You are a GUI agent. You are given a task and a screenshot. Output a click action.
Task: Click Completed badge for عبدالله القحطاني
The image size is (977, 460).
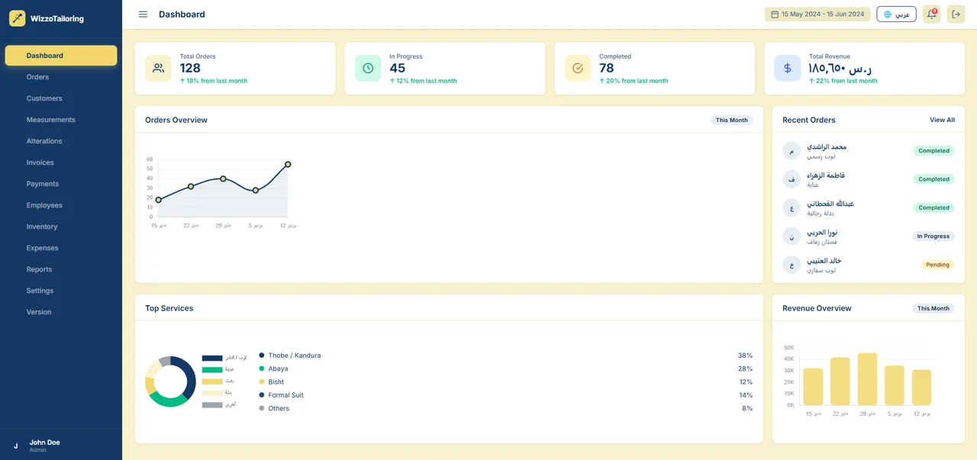click(x=933, y=207)
